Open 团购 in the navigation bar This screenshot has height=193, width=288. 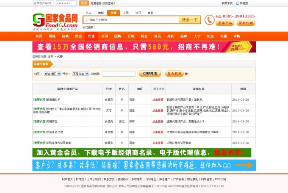coord(118,36)
